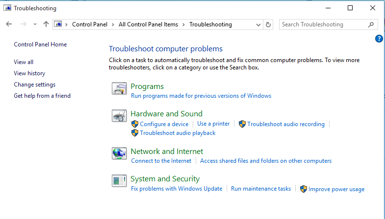Screen dimensions: 385x219
Task: Click Improve power usage link
Action: point(336,189)
